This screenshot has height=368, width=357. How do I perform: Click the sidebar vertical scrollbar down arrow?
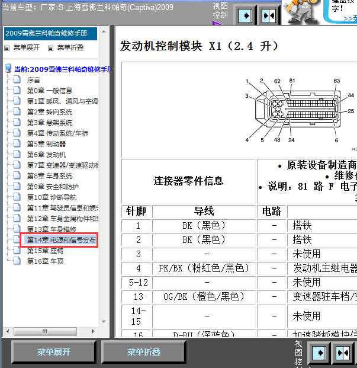(x=104, y=322)
